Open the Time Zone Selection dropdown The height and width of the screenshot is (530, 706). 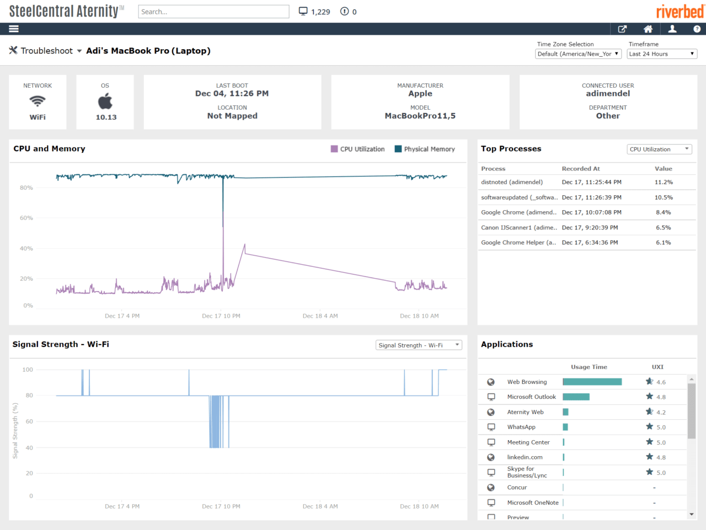tap(578, 53)
